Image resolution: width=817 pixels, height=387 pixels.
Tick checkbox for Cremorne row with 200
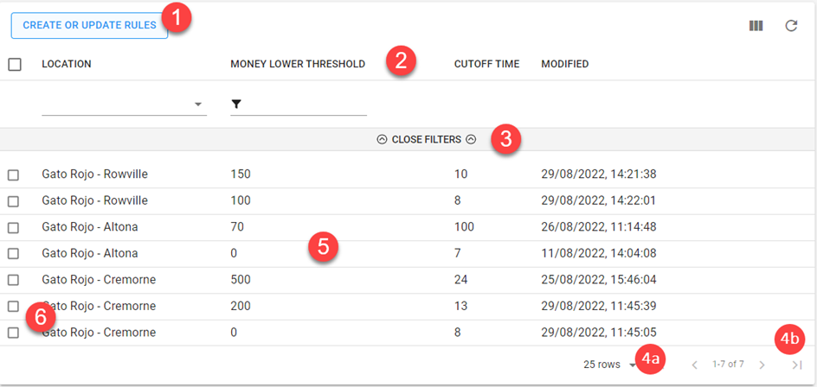(x=14, y=307)
